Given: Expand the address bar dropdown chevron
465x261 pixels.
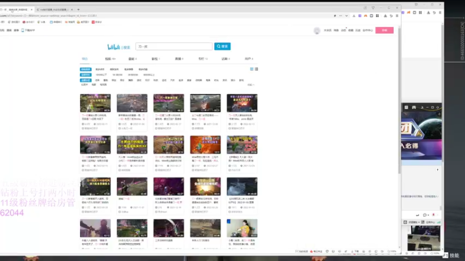Looking at the screenshot, I should pyautogui.click(x=346, y=16).
